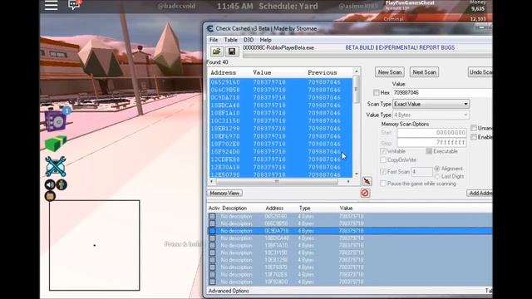The image size is (532, 299).
Task: Click the open process folder icon
Action: click(x=216, y=51)
